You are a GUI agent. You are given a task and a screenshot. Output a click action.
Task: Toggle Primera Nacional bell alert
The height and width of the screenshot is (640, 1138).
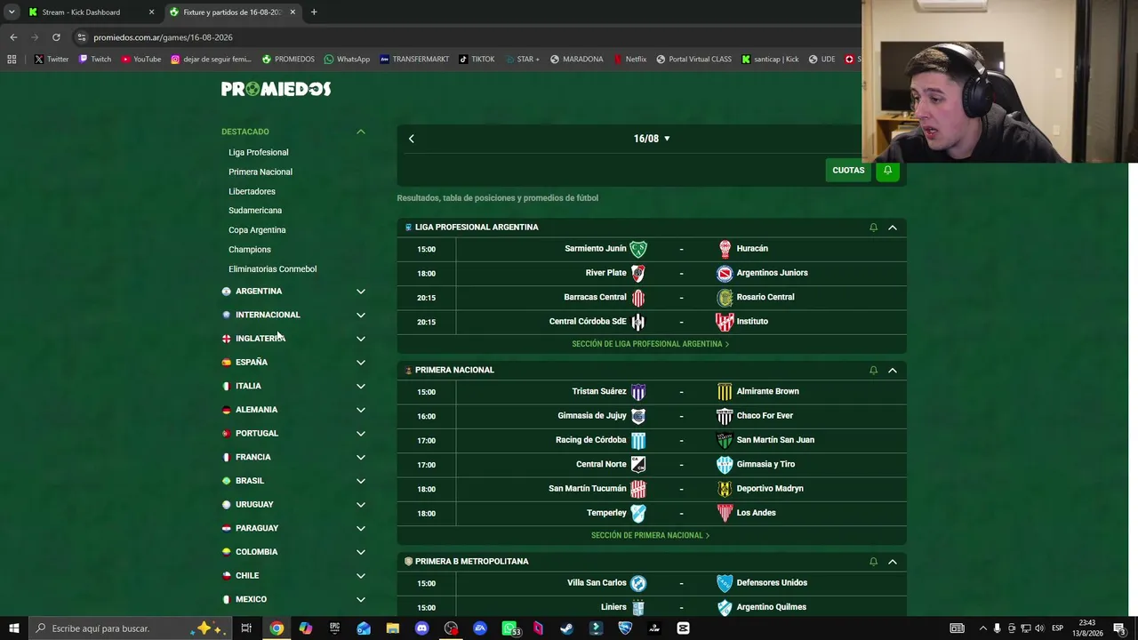(873, 370)
